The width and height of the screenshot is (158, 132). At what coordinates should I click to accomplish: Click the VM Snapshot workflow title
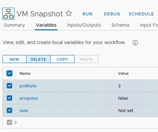(x=40, y=14)
